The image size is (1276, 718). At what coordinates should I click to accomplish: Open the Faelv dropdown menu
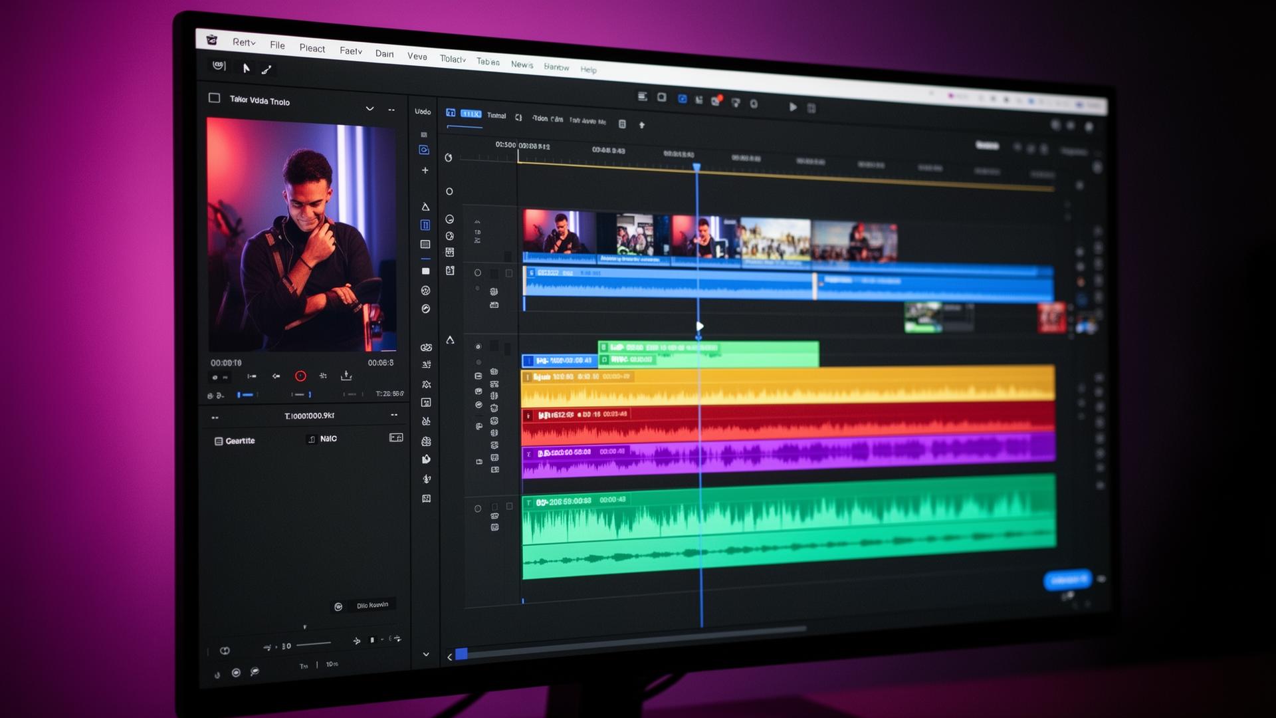pyautogui.click(x=350, y=51)
